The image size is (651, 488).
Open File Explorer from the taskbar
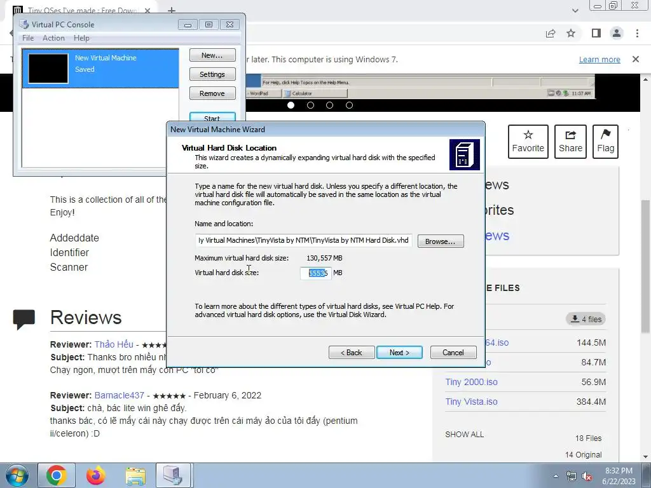click(x=135, y=475)
